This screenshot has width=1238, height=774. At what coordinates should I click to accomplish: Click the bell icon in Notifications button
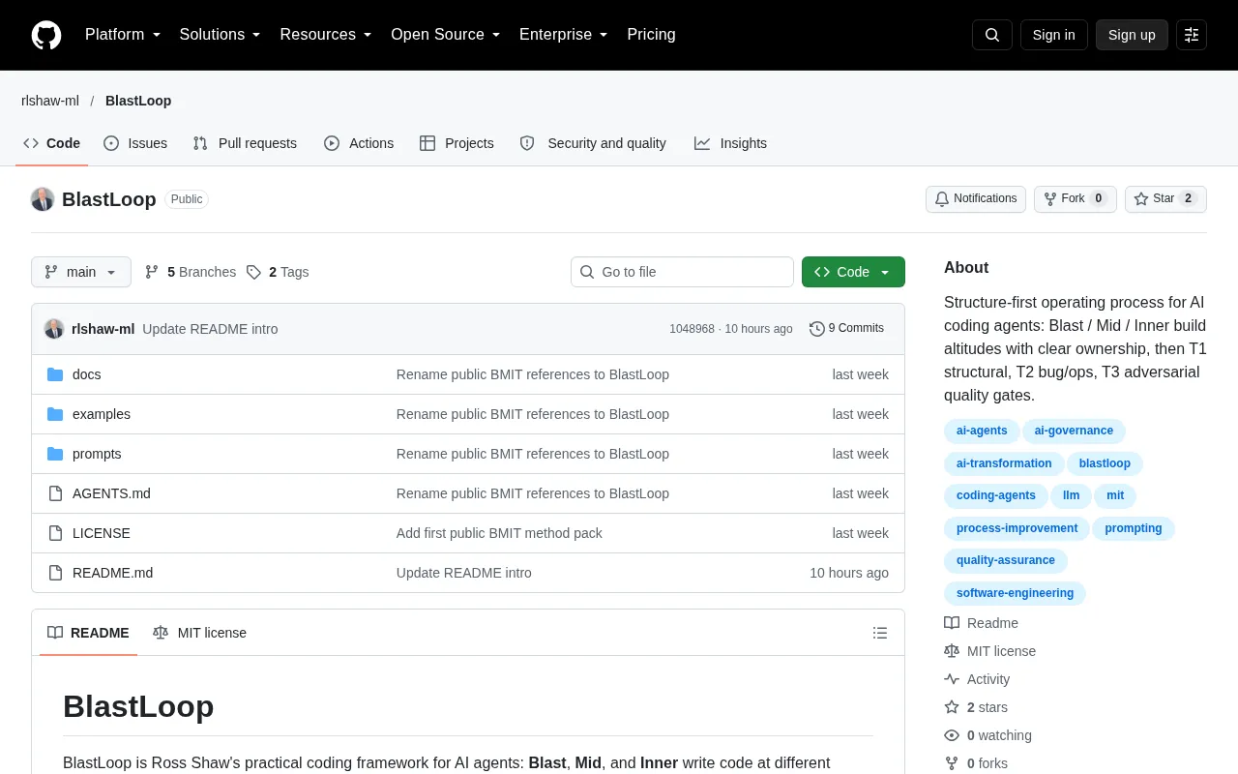[x=942, y=199]
